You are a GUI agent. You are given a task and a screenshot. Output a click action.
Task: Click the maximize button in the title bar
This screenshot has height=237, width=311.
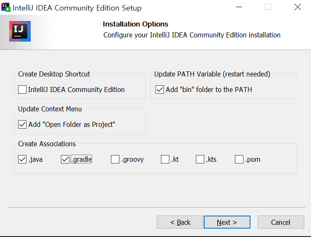click(x=268, y=7)
